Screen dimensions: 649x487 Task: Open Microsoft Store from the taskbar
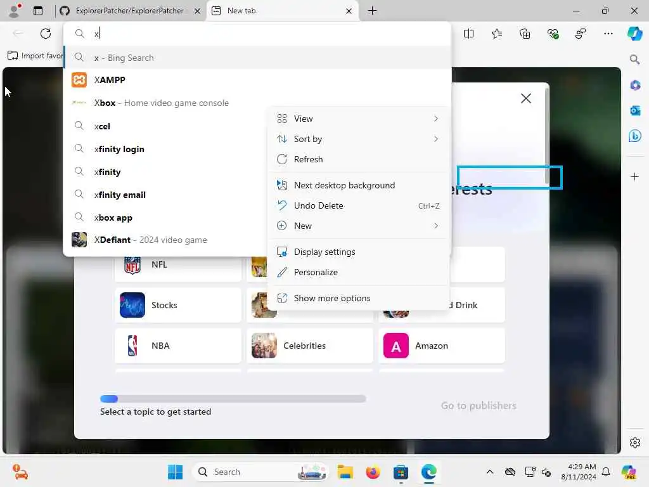point(401,472)
